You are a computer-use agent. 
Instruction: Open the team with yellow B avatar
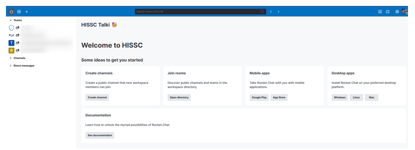[12, 51]
